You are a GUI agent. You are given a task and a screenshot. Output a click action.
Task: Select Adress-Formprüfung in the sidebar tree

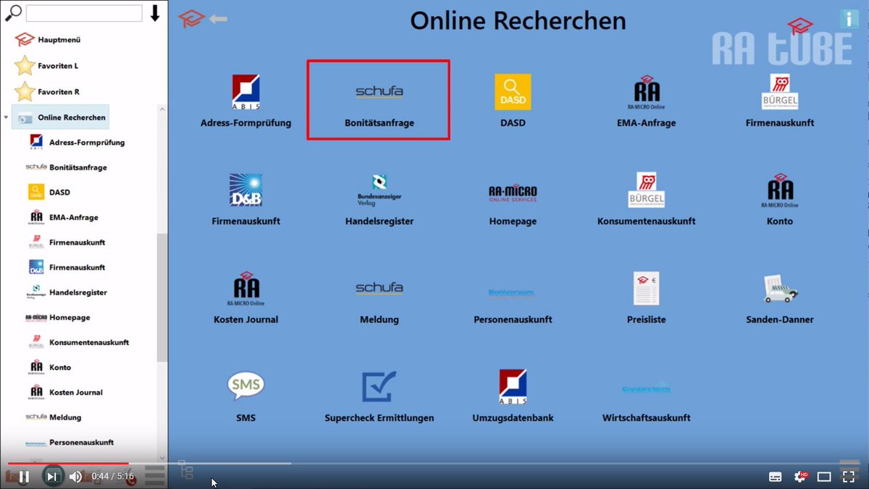(76, 142)
